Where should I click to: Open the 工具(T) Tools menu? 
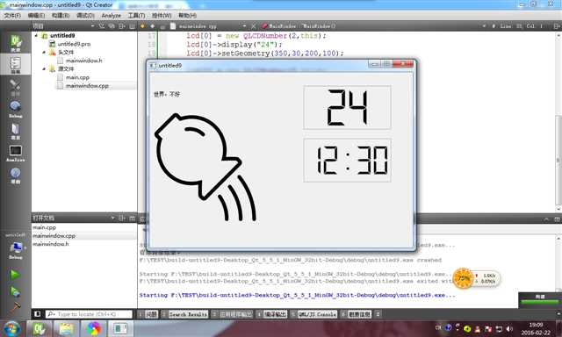(137, 16)
